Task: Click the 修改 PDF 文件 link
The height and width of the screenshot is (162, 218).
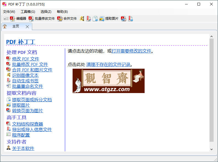Action: [26, 59]
